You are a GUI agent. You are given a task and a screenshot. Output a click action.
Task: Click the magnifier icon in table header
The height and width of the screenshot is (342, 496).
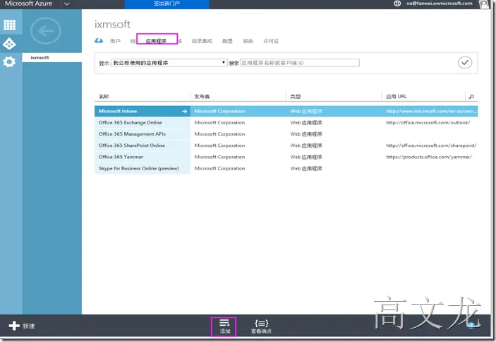[x=471, y=97]
